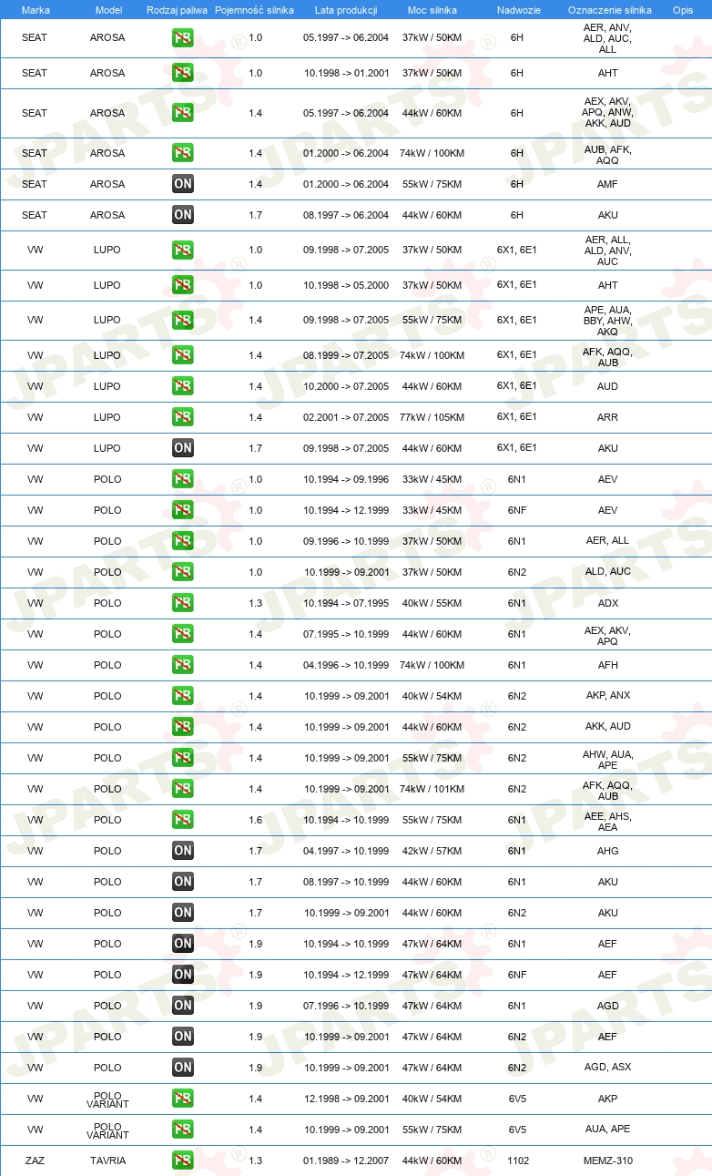Click the ARR engine code cell
Viewport: 712px width, 1176px height.
(x=608, y=417)
